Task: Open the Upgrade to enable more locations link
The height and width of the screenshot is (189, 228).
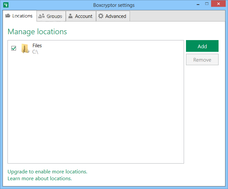Action: pos(47,171)
